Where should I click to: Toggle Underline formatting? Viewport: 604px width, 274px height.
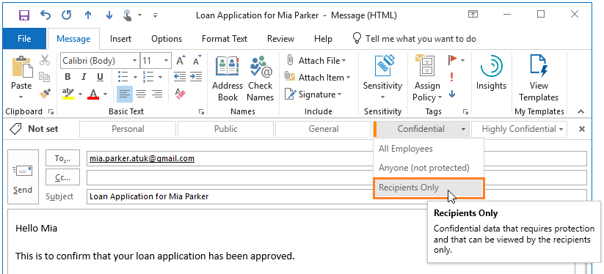coord(100,77)
